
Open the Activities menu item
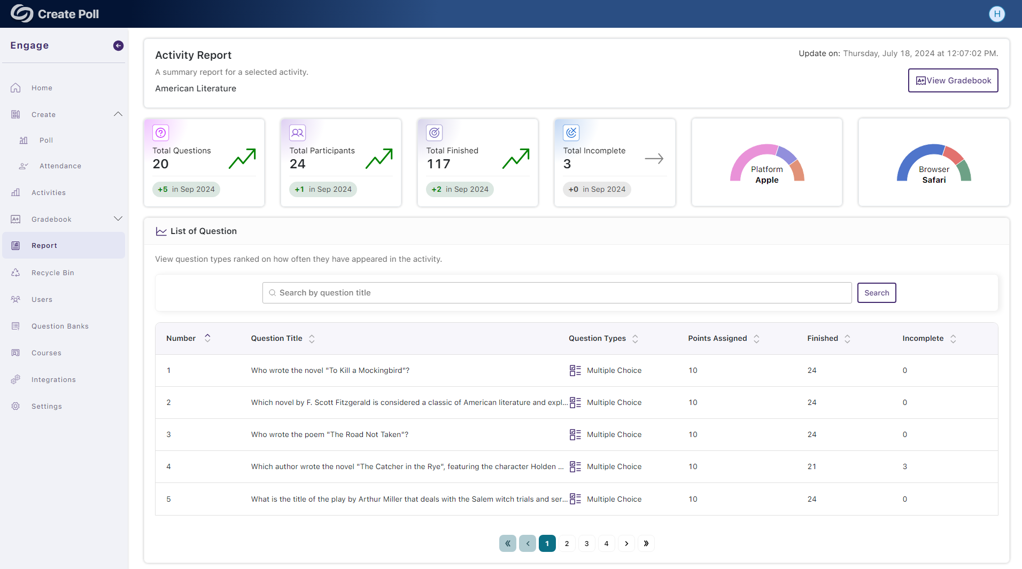point(49,192)
